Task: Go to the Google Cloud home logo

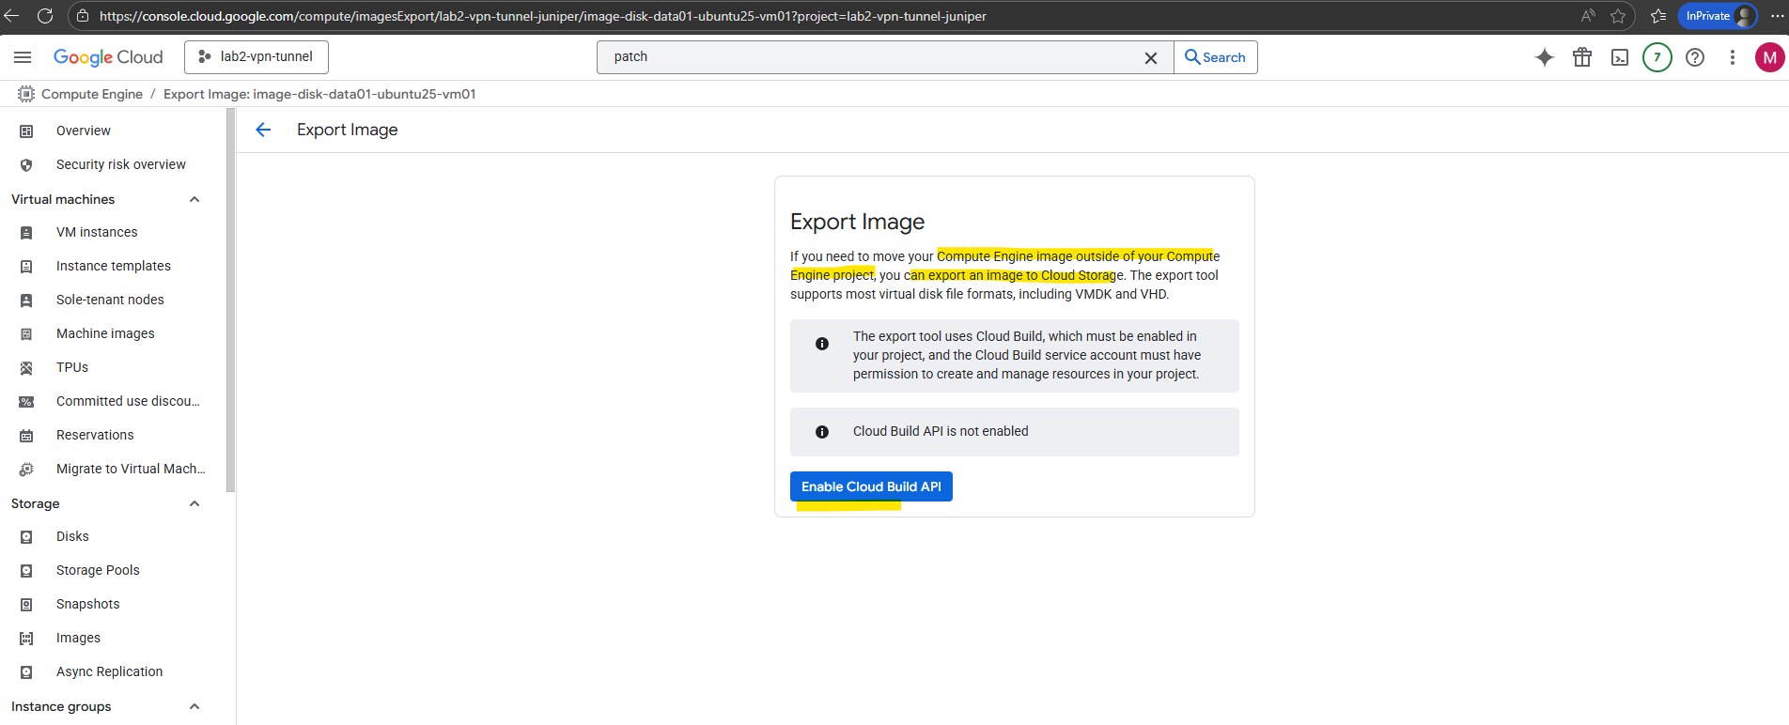Action: (108, 57)
